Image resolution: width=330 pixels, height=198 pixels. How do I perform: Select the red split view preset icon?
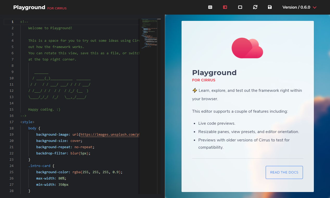pos(225,7)
